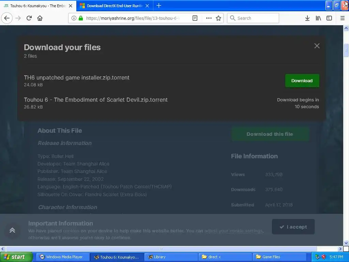Image resolution: width=349 pixels, height=262 pixels.
Task: Switch to Touhou 6: Koumakyo taskbar window
Action: coord(117,257)
